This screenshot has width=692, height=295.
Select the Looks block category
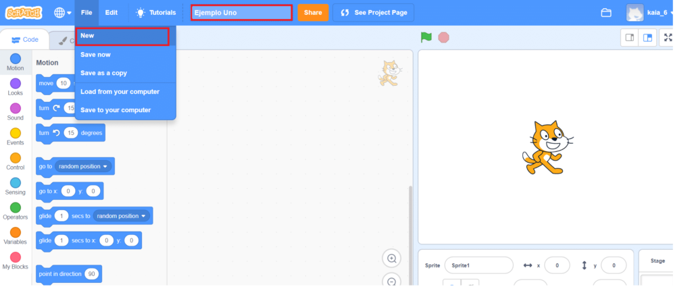point(16,87)
